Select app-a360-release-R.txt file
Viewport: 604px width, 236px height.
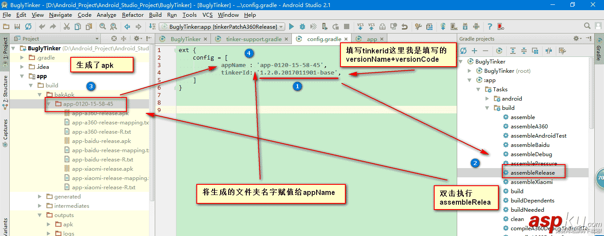tap(101, 132)
